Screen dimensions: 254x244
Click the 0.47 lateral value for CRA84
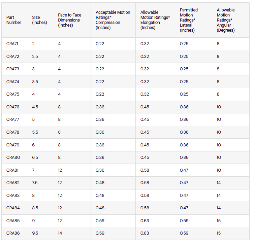point(184,208)
